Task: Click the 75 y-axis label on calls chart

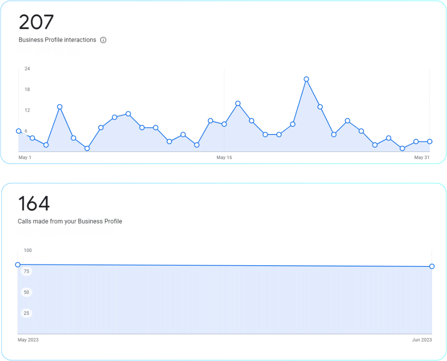Action: (27, 271)
